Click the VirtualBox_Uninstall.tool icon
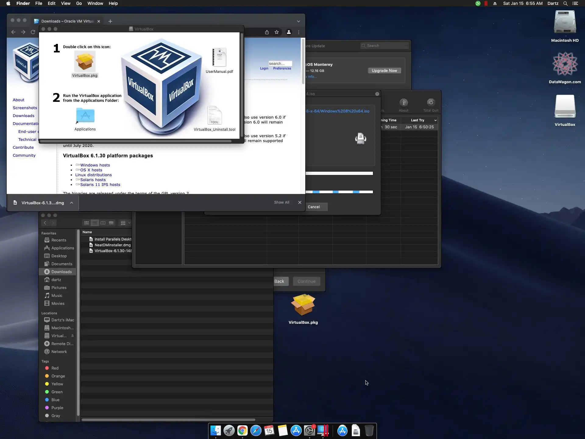The width and height of the screenshot is (585, 439). pyautogui.click(x=214, y=115)
